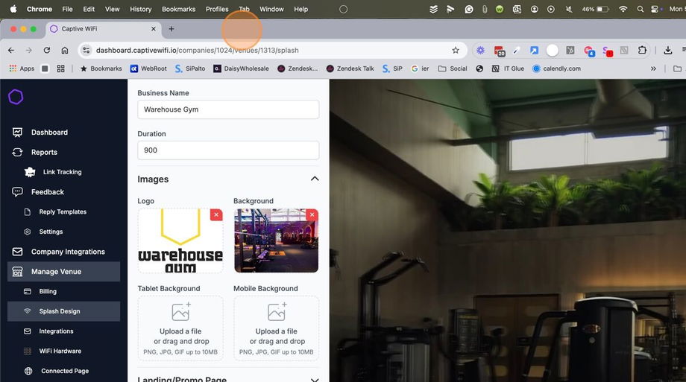Viewport: 686px width, 382px height.
Task: Open the File menu
Action: click(67, 9)
